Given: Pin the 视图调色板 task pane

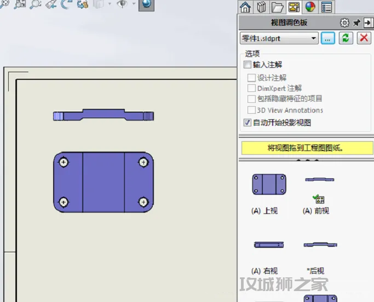Looking at the screenshot, I should [356, 22].
